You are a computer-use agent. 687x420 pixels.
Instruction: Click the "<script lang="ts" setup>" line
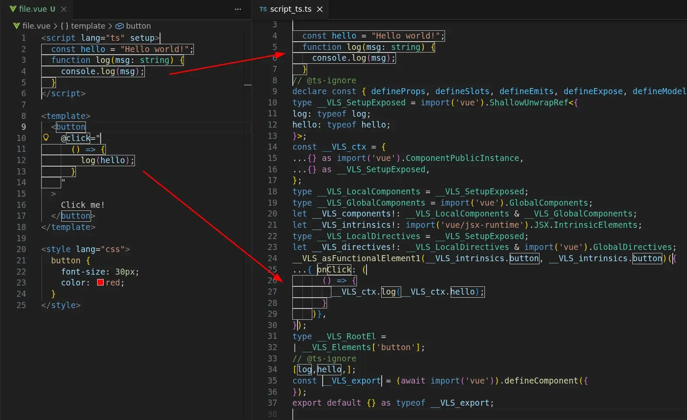tap(101, 38)
